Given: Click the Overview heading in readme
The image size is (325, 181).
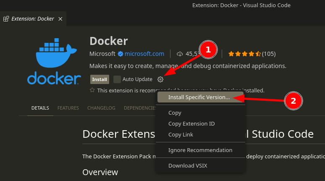Looking at the screenshot, I should [x=100, y=172].
